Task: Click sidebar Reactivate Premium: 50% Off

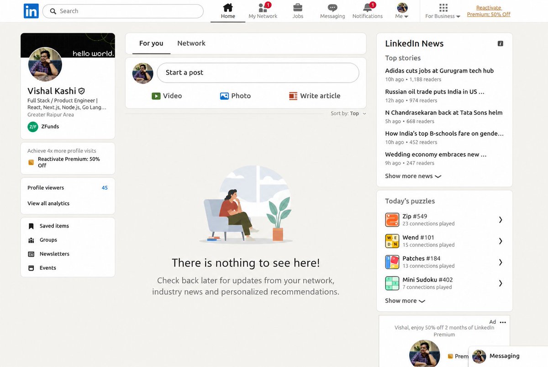Action: point(69,162)
